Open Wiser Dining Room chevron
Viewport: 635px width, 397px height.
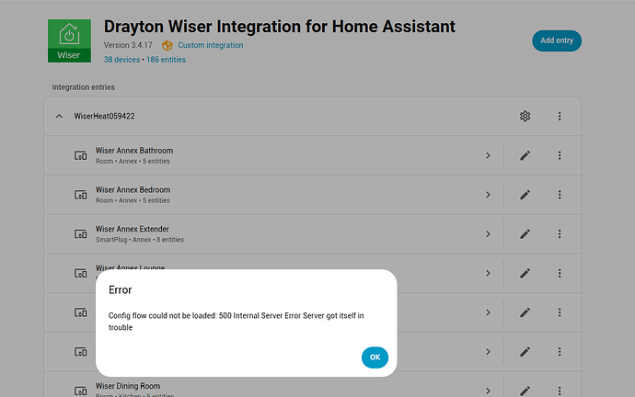(x=488, y=391)
